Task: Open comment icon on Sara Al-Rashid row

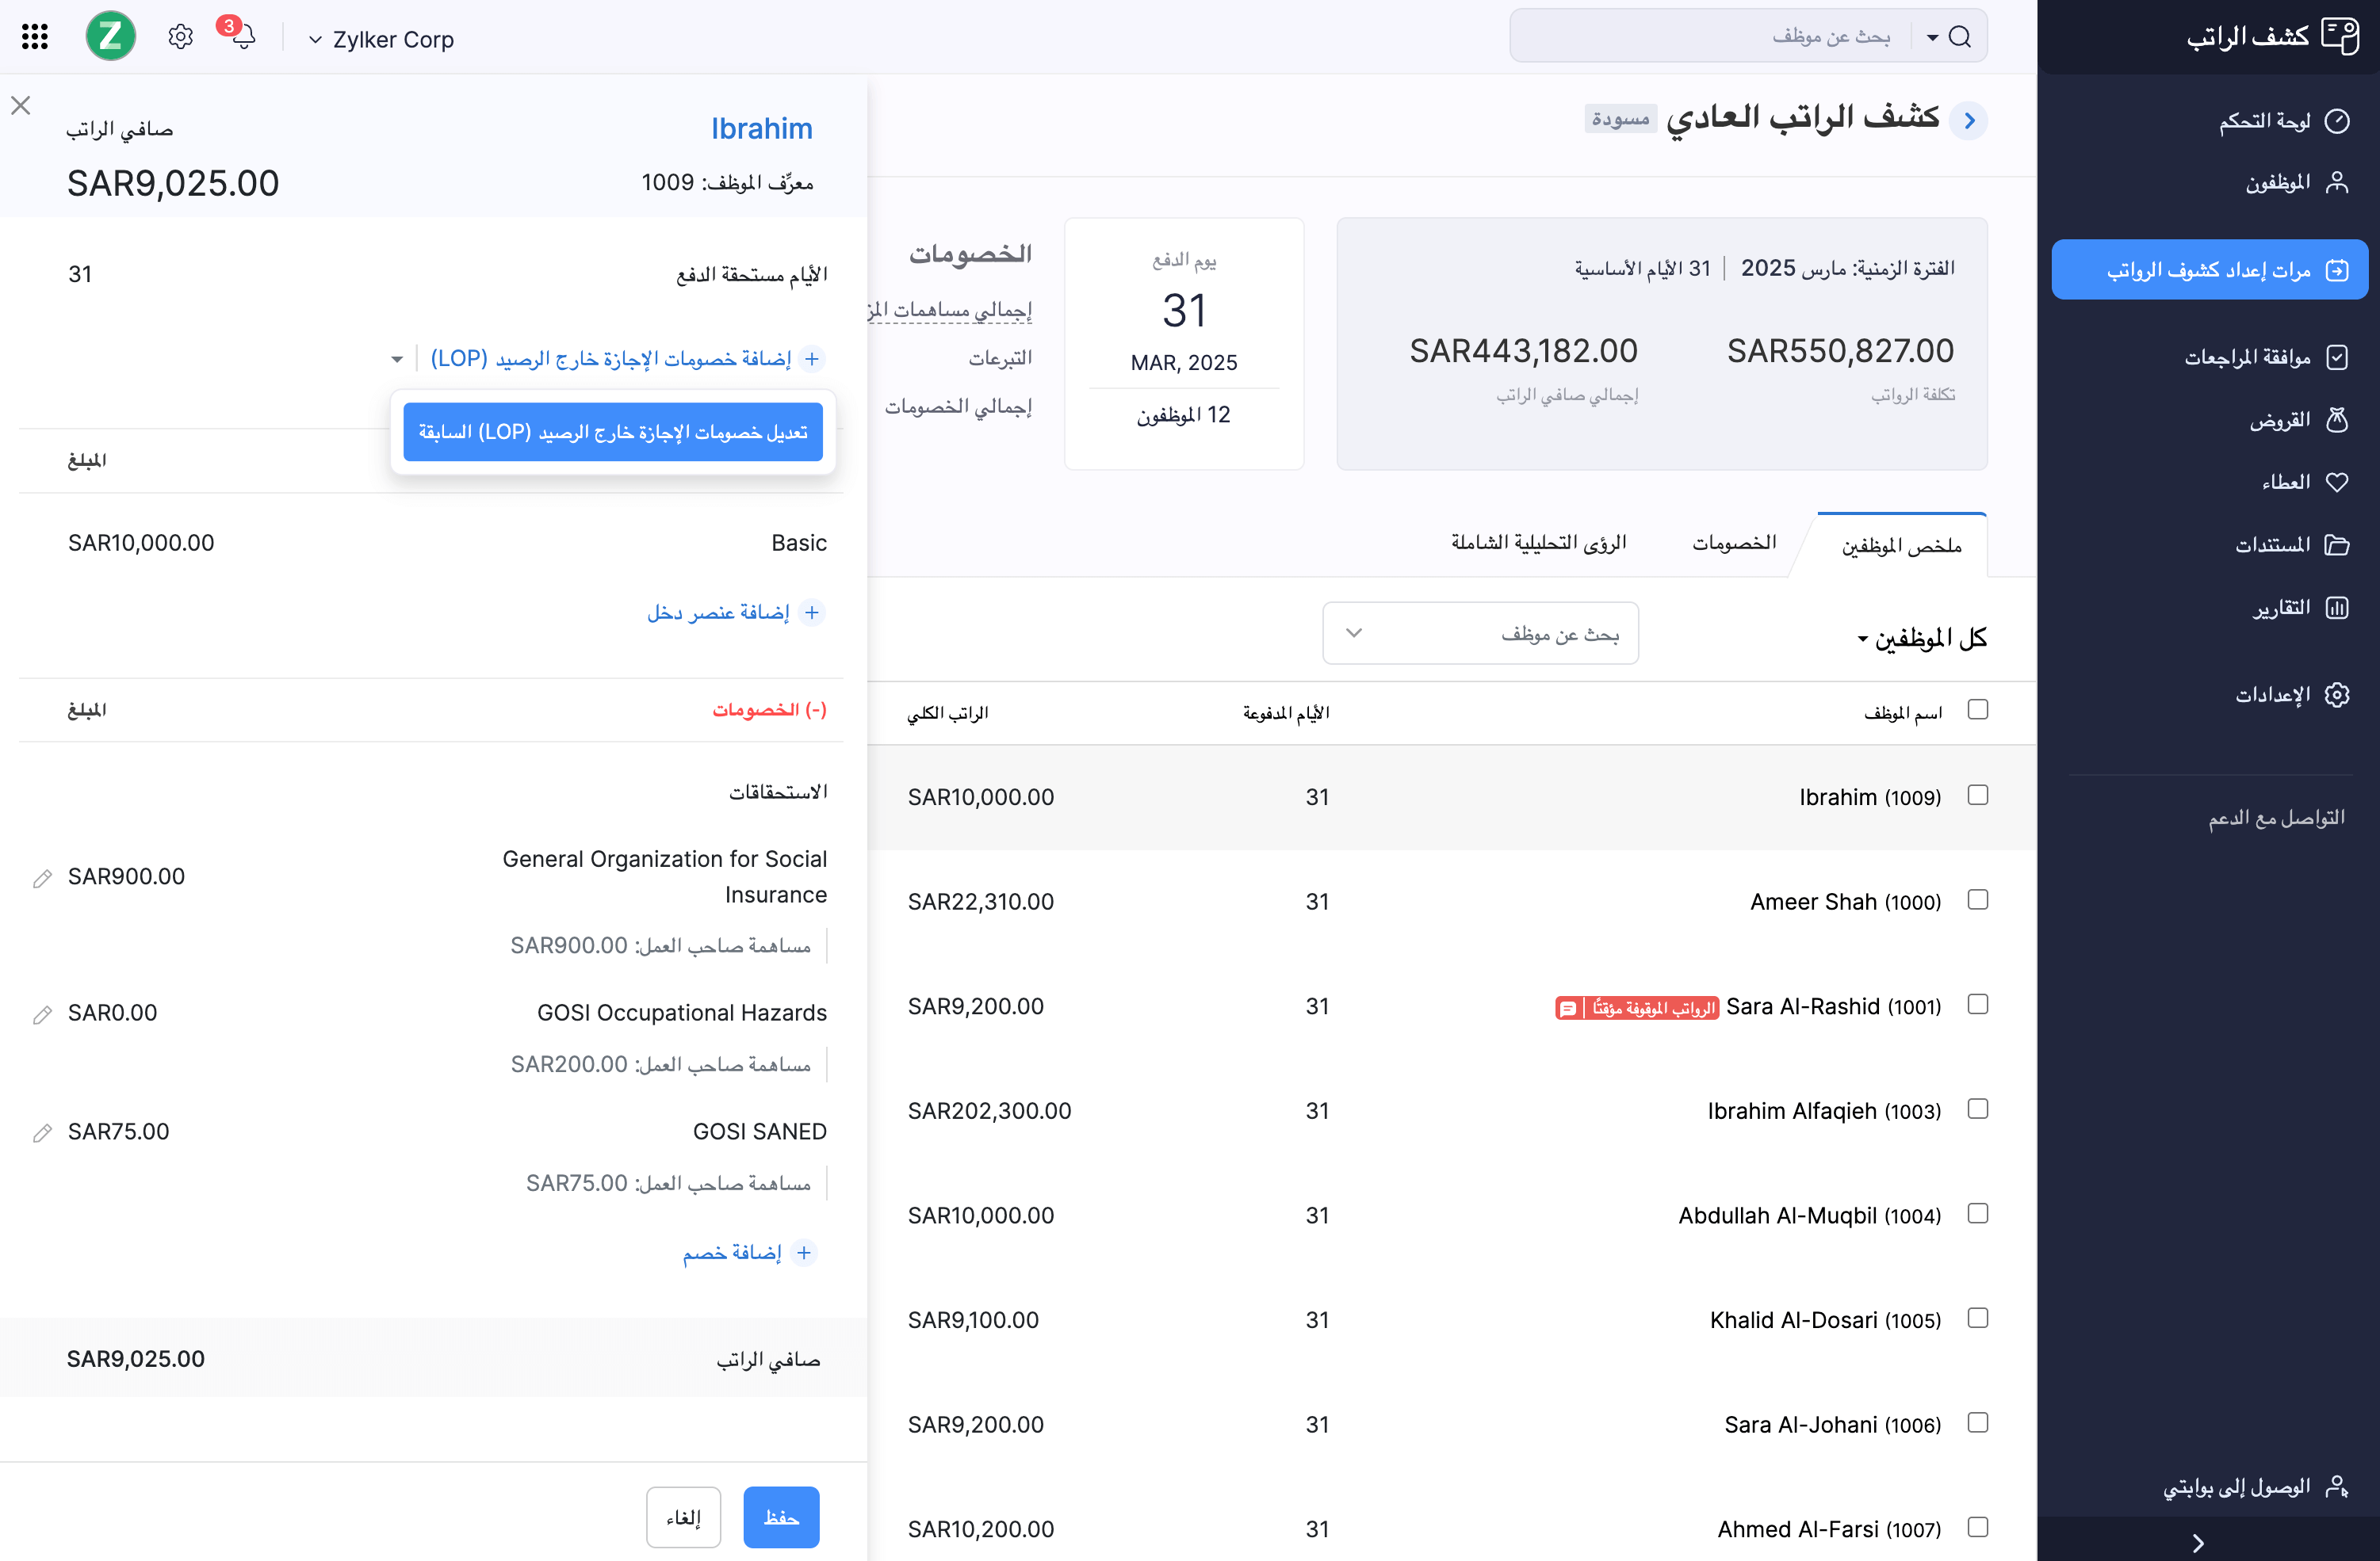Action: click(x=1567, y=1007)
